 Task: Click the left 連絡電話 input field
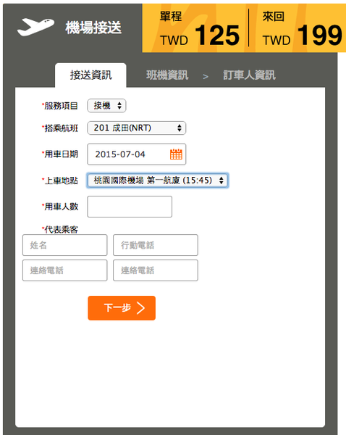[65, 270]
